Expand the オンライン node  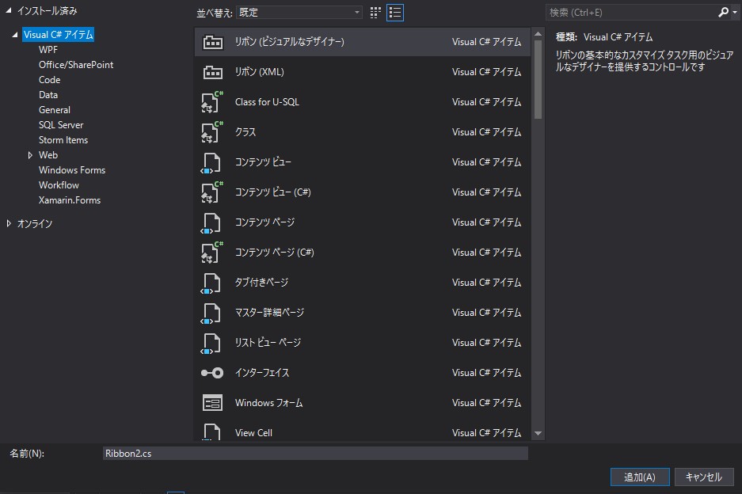pos(9,223)
